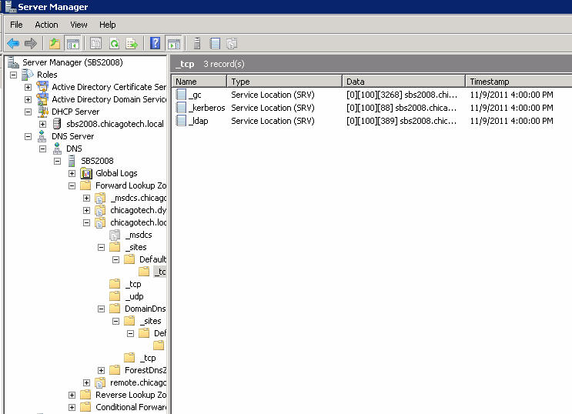Click the Roles node icon
The image size is (572, 414).
[x=28, y=75]
